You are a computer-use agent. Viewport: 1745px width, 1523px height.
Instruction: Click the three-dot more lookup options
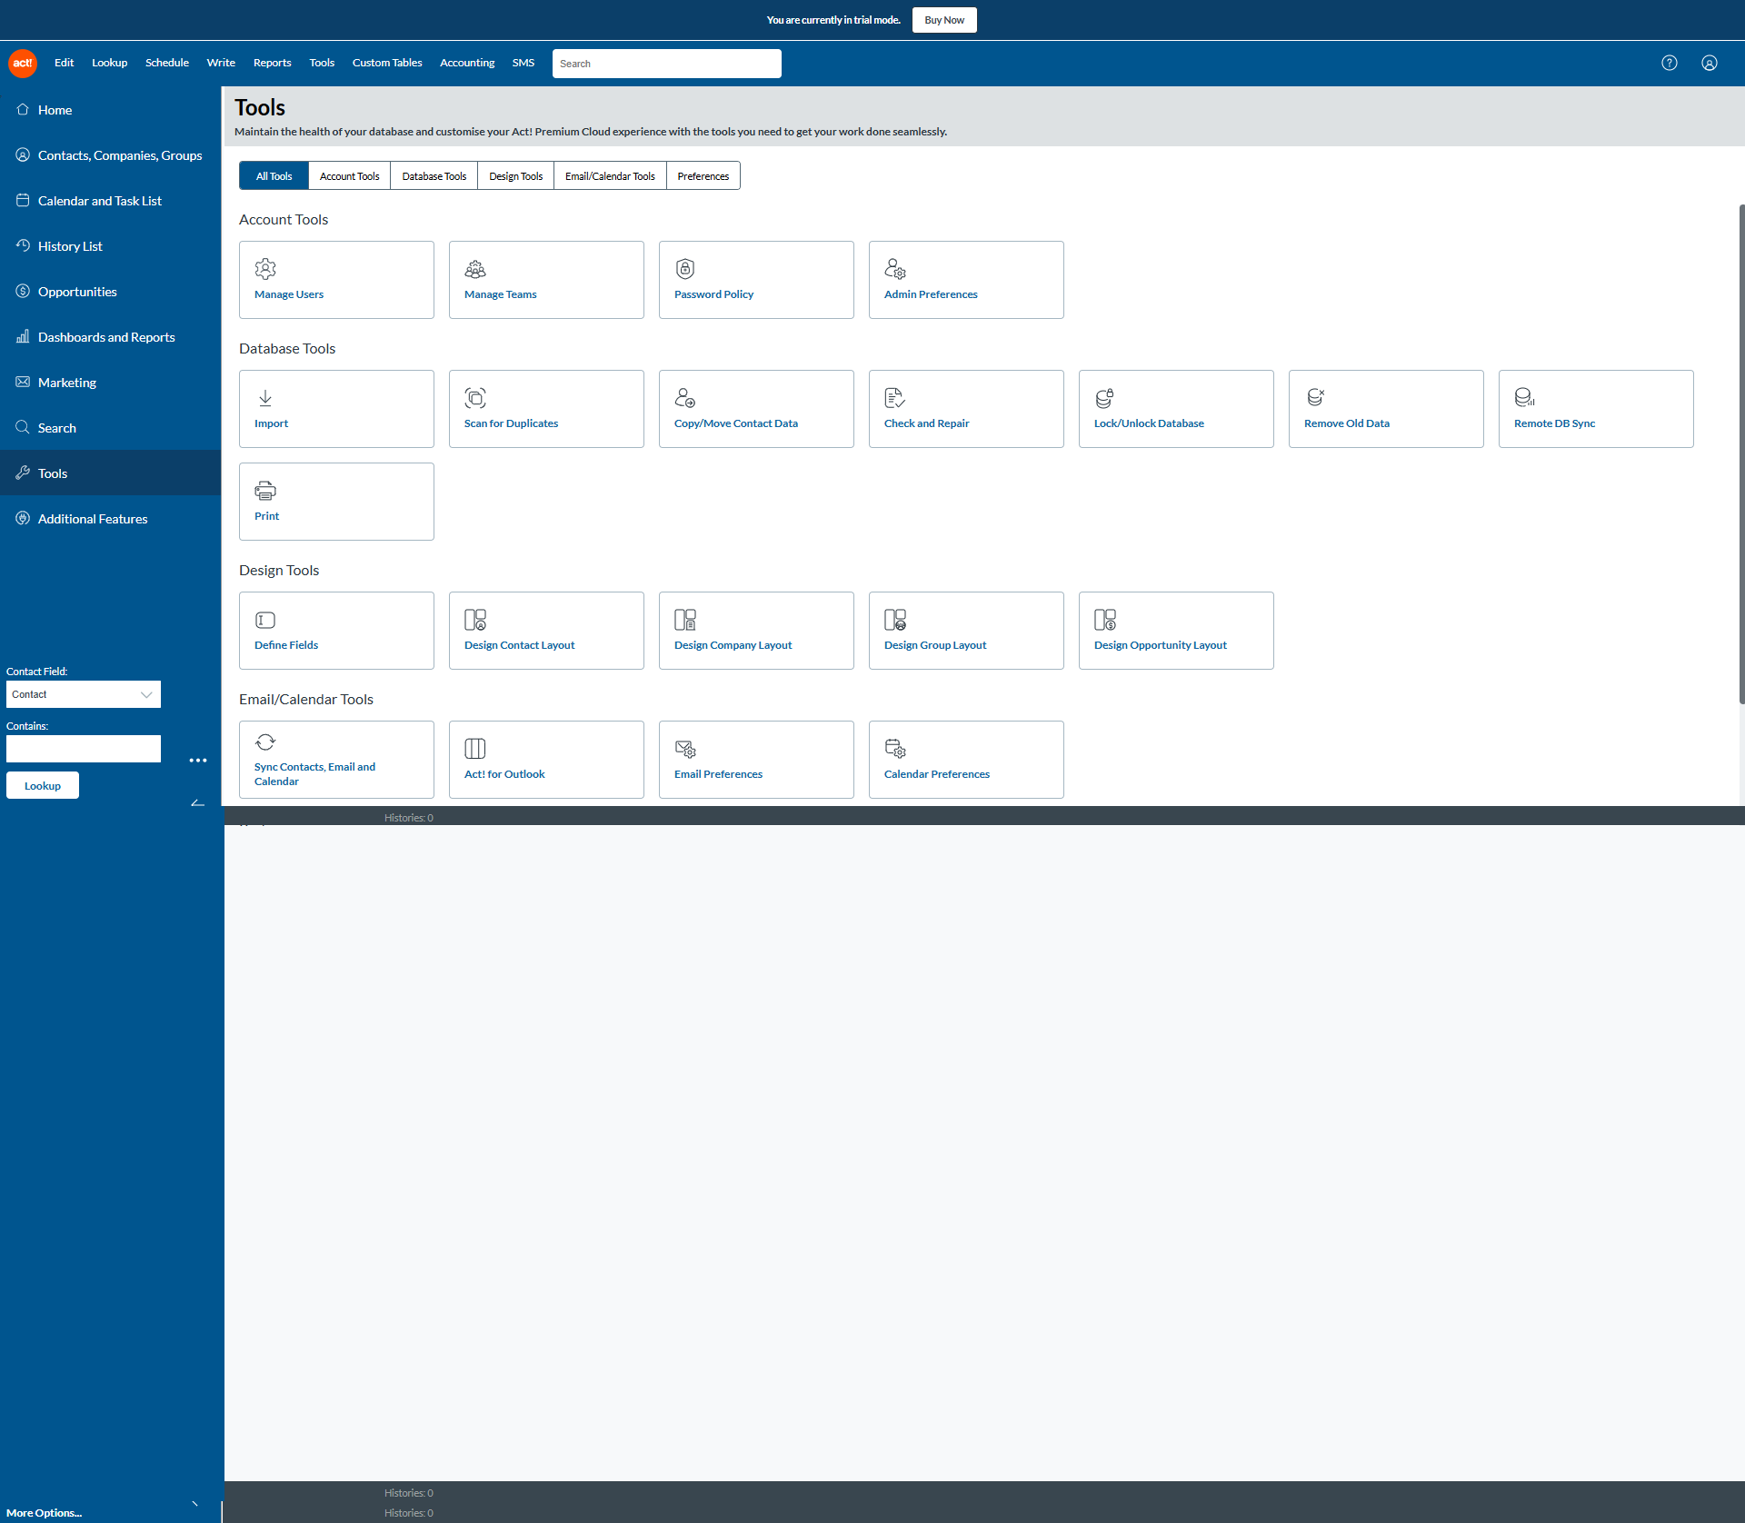tap(197, 761)
